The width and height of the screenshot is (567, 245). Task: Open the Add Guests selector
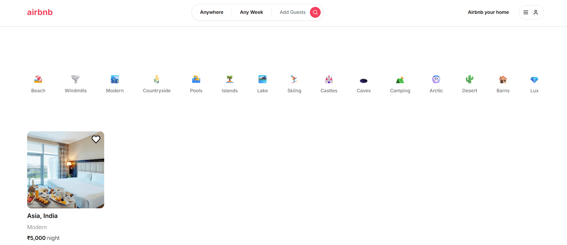[x=293, y=12]
